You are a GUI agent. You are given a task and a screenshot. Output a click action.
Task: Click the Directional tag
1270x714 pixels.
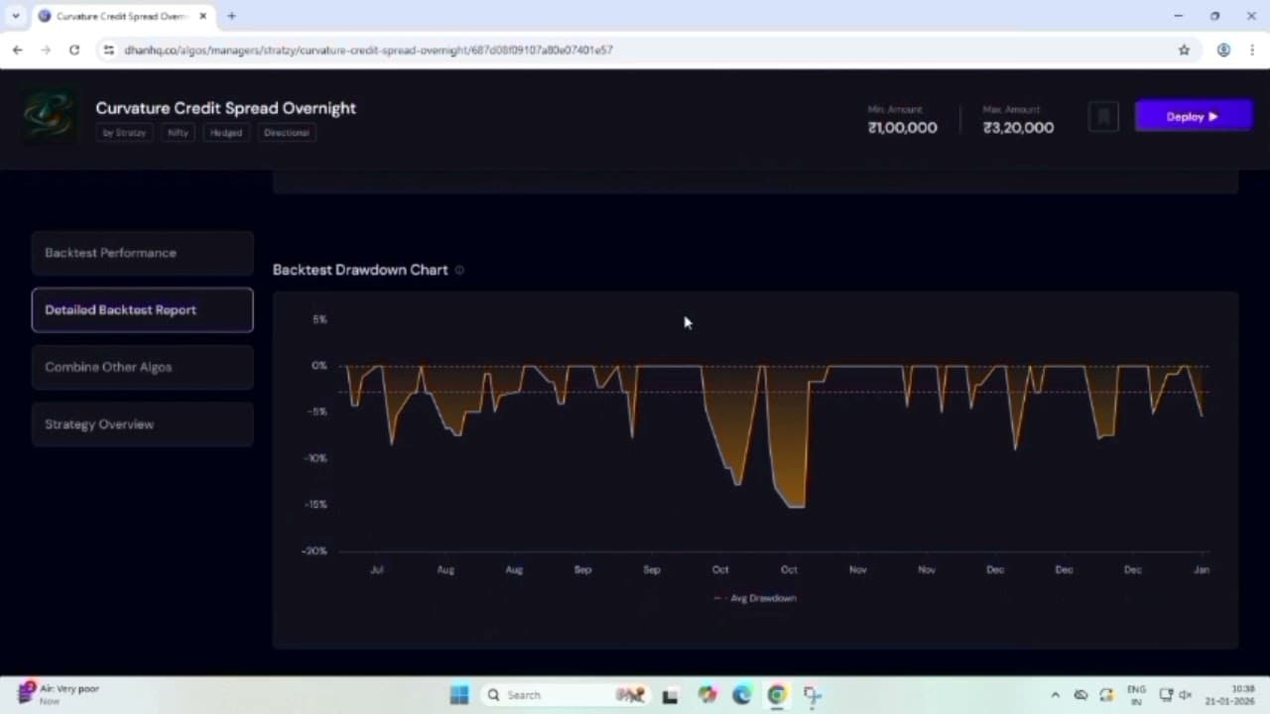[x=287, y=133]
